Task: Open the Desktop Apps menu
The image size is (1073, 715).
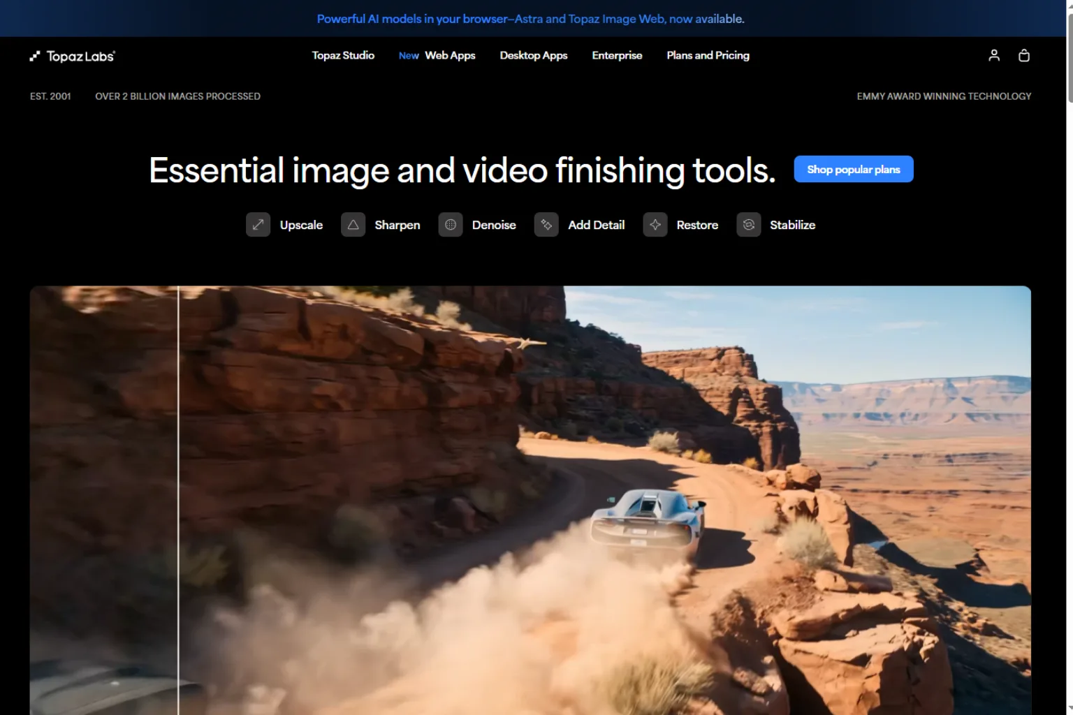Action: [534, 55]
